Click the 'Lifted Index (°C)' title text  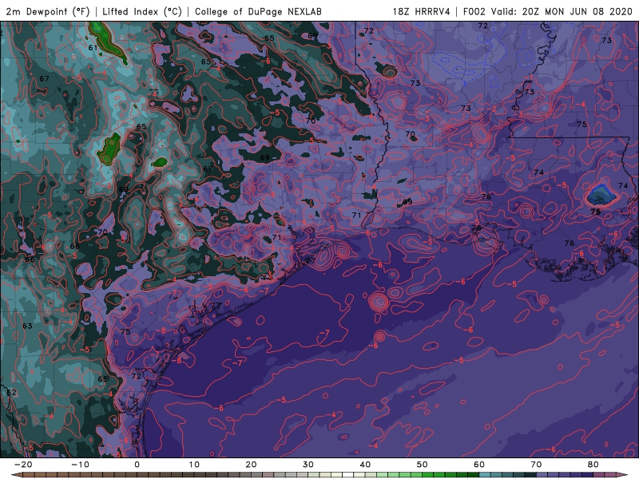(x=142, y=11)
